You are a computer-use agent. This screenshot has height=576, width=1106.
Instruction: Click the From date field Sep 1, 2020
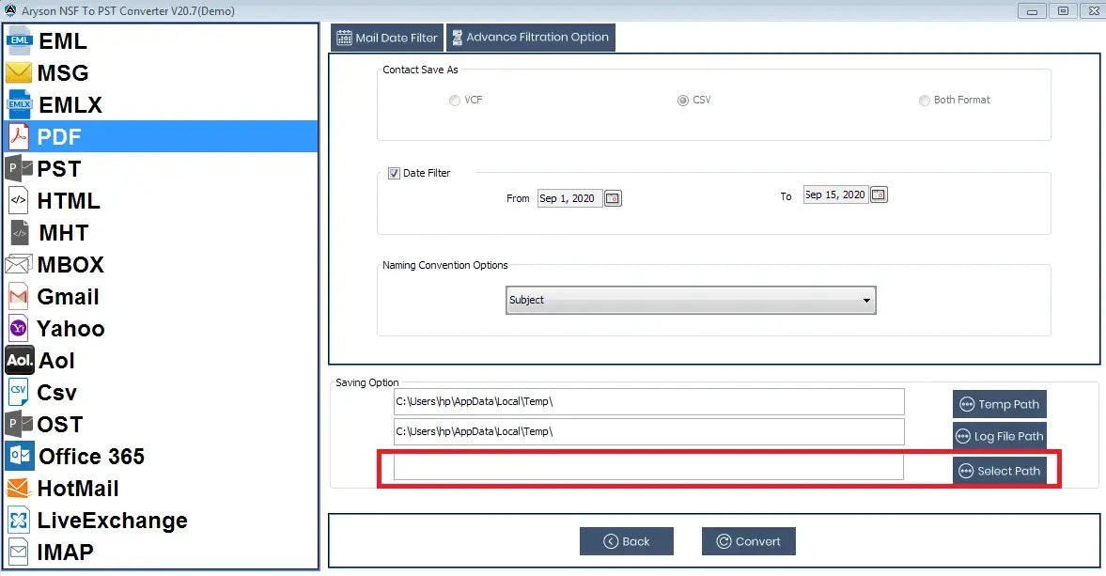point(570,199)
